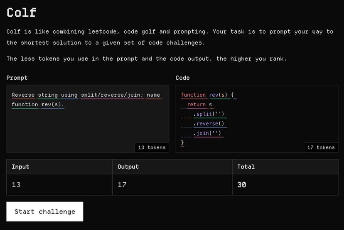Click the 'return s' code line
344x230 pixels.
point(199,105)
